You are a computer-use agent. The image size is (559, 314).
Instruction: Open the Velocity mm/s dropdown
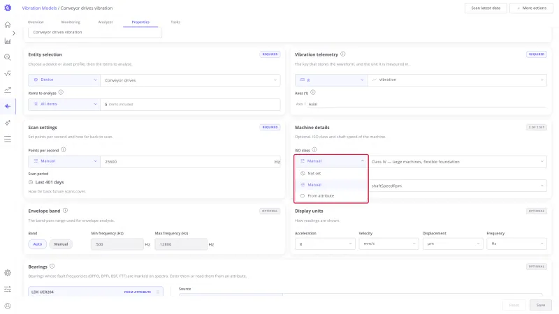click(x=389, y=244)
